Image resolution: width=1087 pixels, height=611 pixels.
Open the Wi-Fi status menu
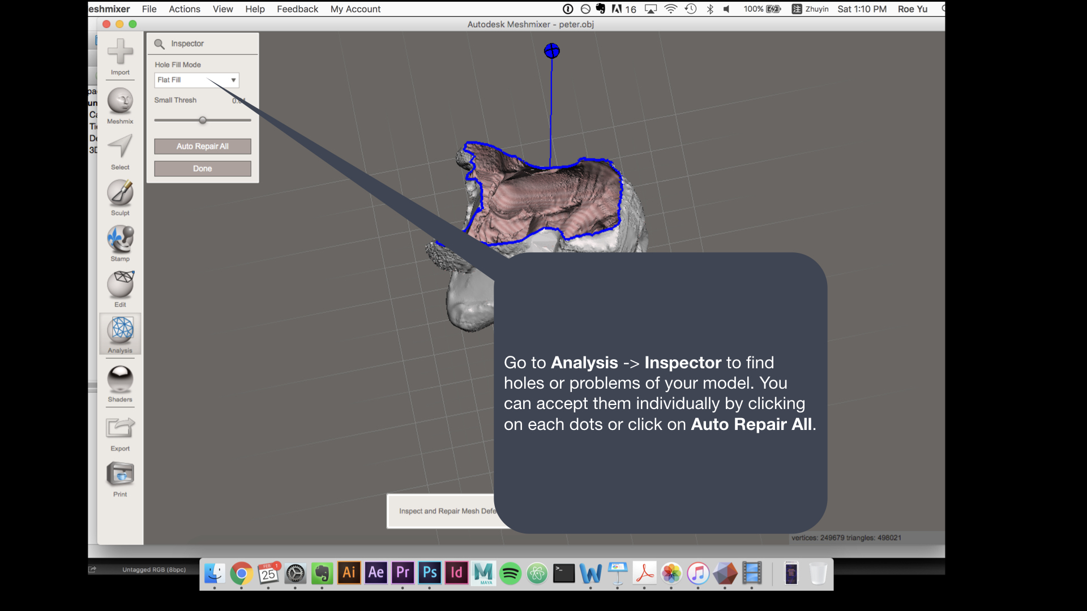click(670, 9)
